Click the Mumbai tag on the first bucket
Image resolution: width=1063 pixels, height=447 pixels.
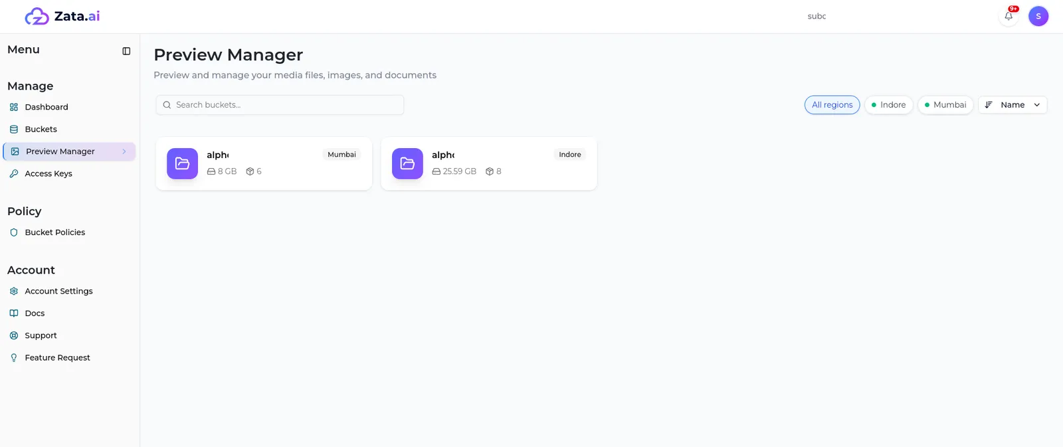tap(341, 155)
